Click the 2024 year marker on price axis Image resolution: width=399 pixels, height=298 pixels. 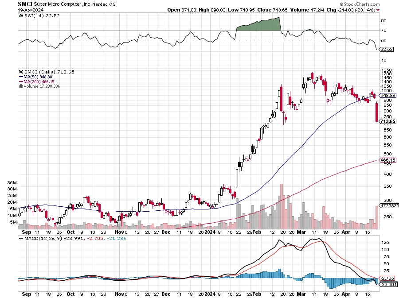tap(210, 232)
